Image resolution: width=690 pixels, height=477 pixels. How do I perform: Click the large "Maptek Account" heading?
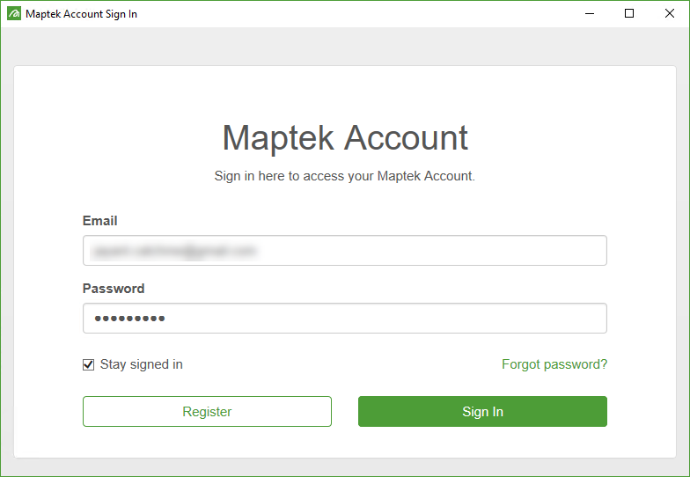(x=345, y=138)
